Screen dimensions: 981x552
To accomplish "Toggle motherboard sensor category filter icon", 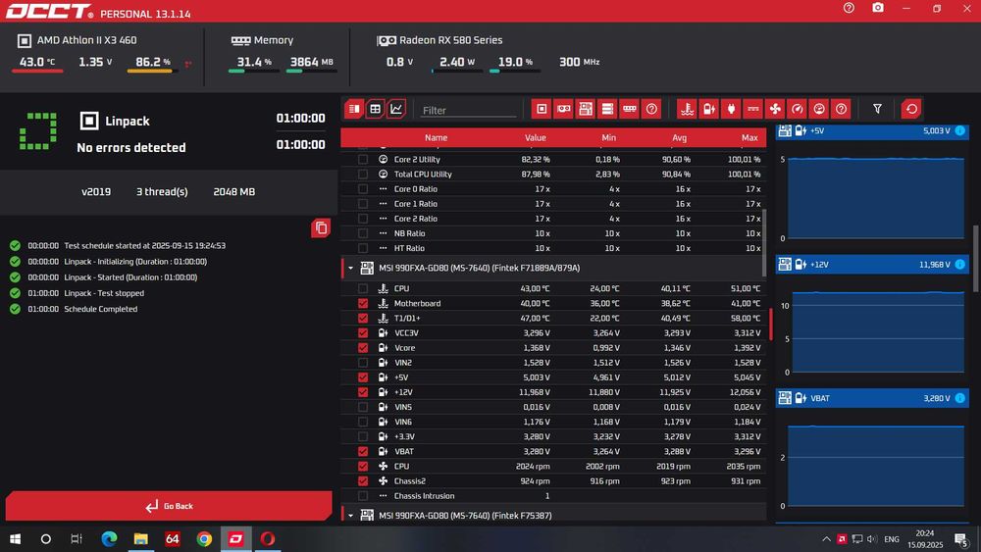I will [x=586, y=109].
